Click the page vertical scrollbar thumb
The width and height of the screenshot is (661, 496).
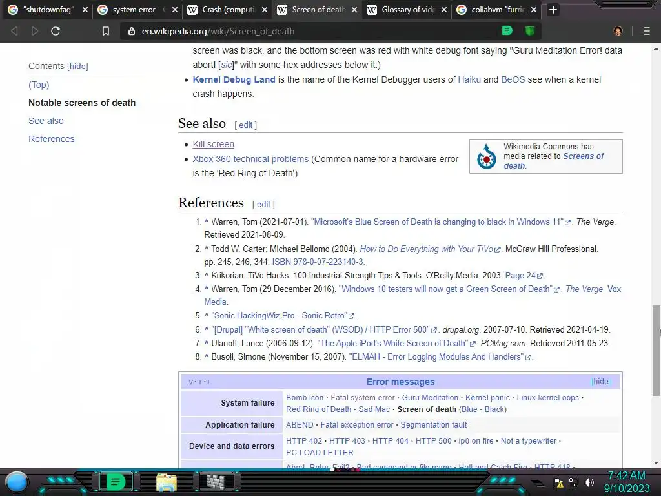tap(656, 351)
